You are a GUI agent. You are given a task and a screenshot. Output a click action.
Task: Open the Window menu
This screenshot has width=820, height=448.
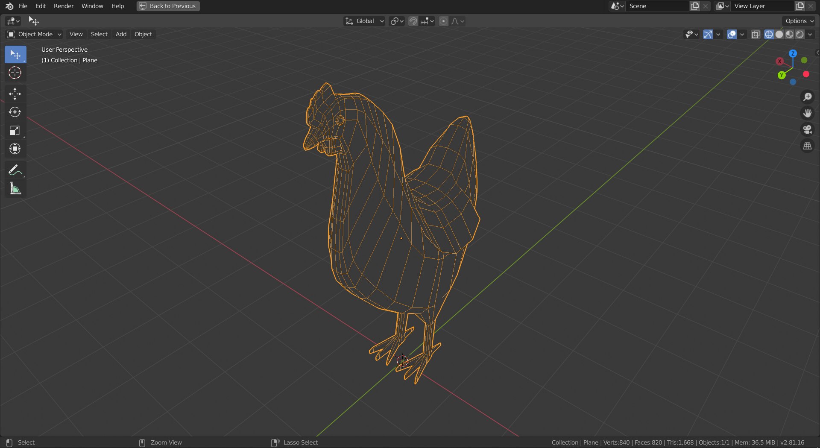point(92,6)
